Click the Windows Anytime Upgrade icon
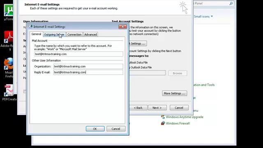The width and height of the screenshot is (263, 148). (163, 117)
